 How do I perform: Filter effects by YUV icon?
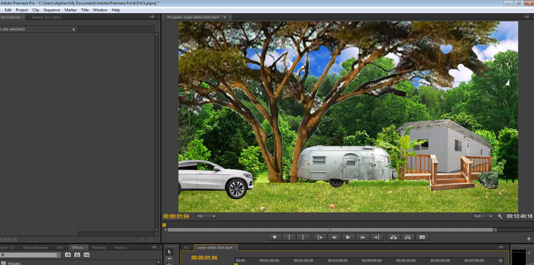click(x=87, y=255)
